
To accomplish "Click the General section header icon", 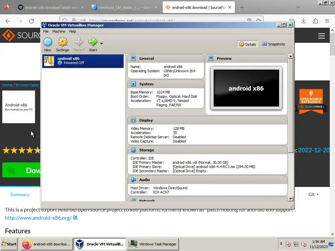I will 133,58.
